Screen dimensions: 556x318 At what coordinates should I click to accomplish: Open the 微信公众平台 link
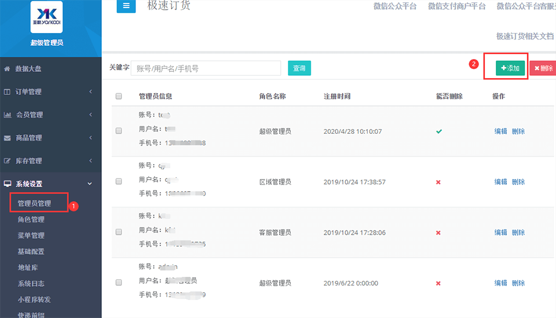pos(395,6)
